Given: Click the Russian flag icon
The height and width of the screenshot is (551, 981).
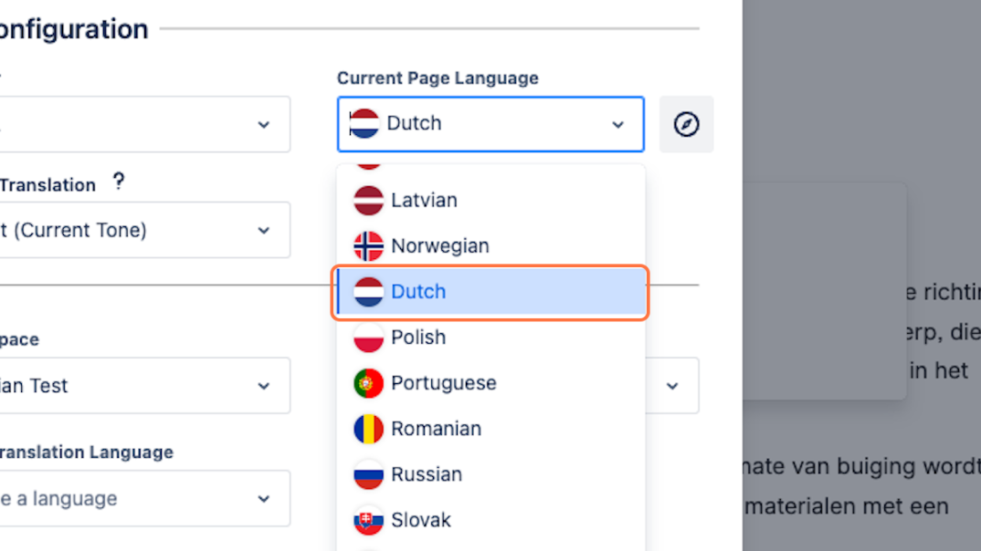Looking at the screenshot, I should pyautogui.click(x=368, y=474).
